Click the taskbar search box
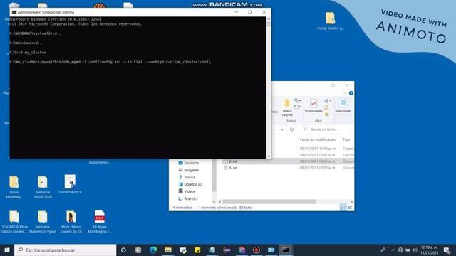 (x=65, y=250)
